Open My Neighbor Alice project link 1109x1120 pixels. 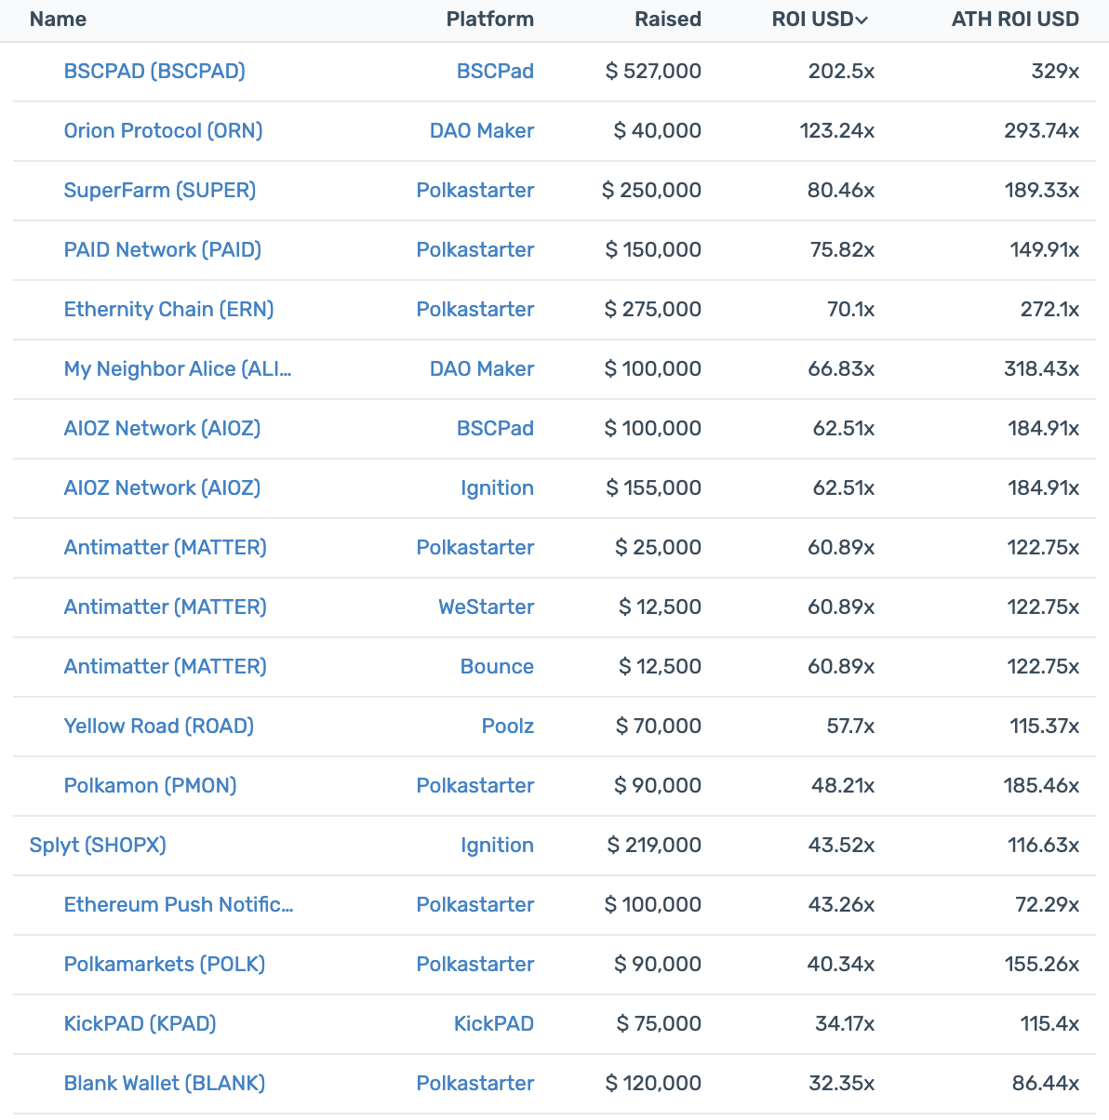click(x=178, y=368)
